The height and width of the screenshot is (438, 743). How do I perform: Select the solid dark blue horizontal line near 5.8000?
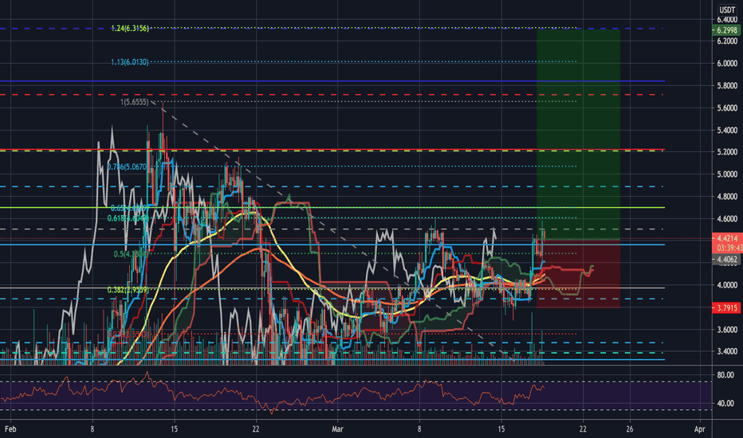(332, 81)
